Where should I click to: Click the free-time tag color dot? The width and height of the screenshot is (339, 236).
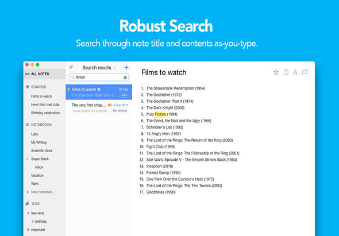pyautogui.click(x=28, y=213)
